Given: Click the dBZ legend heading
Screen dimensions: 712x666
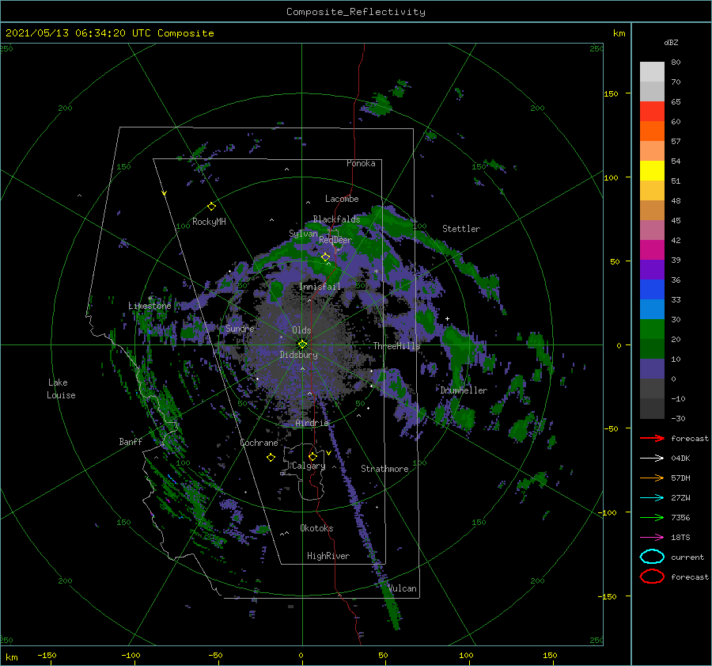Looking at the screenshot, I should 671,43.
